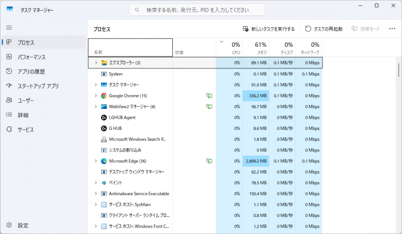Expand the WebView2 マネージャー process group

pyautogui.click(x=95, y=107)
